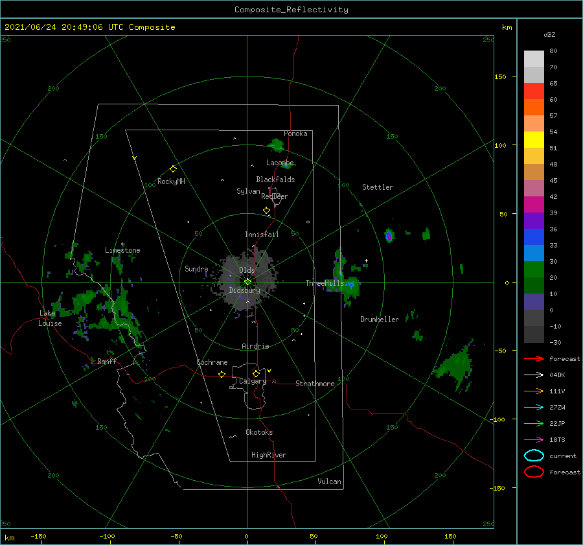Click the Sylvan label
Viewport: 583px width, 545px height.
click(248, 191)
